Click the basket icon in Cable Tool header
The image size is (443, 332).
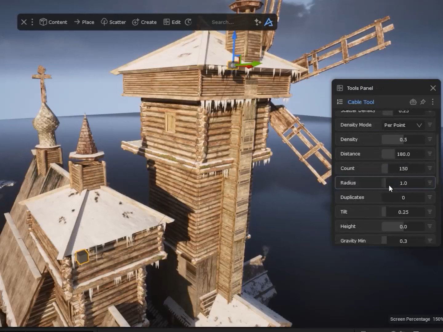413,102
